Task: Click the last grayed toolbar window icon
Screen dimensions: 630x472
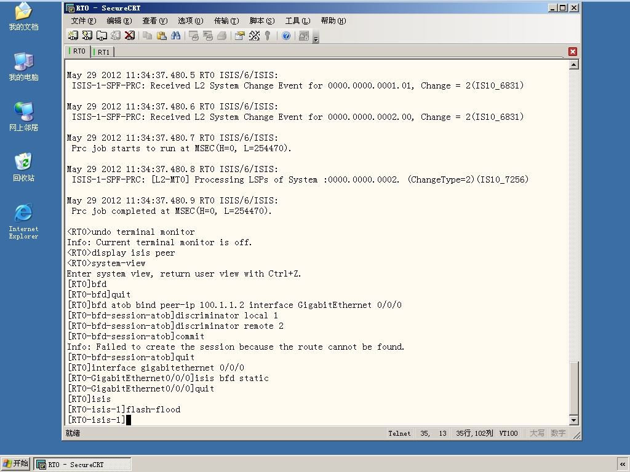Action: (x=304, y=36)
